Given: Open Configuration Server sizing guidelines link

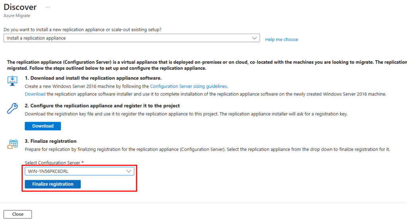Looking at the screenshot, I should pyautogui.click(x=189, y=86).
